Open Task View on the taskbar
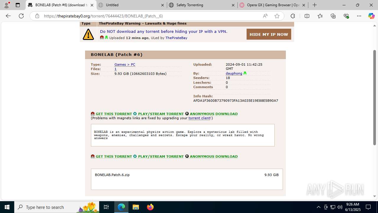Screen dimensions: 378x213 [106, 207]
